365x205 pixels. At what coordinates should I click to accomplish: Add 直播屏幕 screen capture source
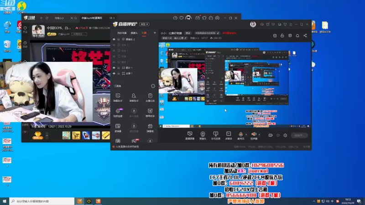pos(190,135)
